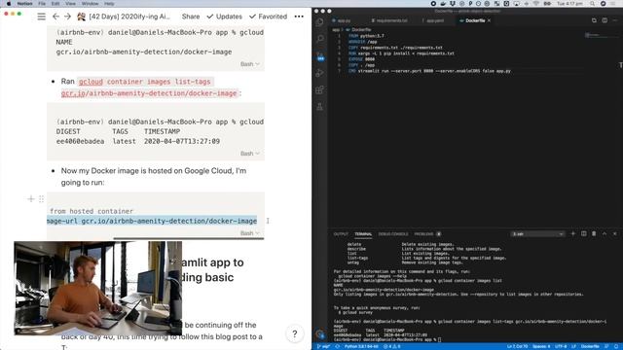Select the TERMINAL panel tab
Screen dimensions: 623x350
pyautogui.click(x=363, y=233)
